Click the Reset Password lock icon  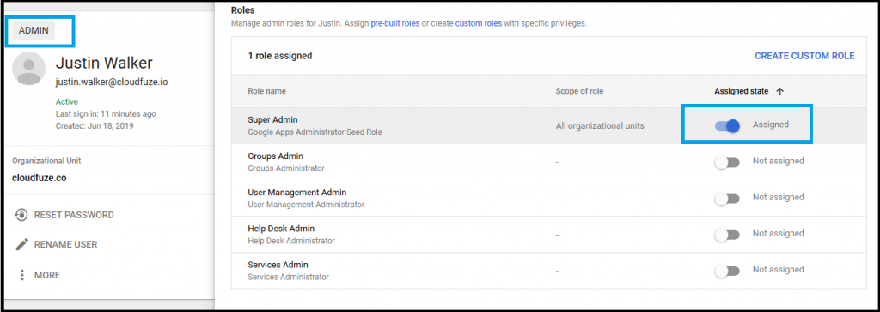click(x=21, y=215)
